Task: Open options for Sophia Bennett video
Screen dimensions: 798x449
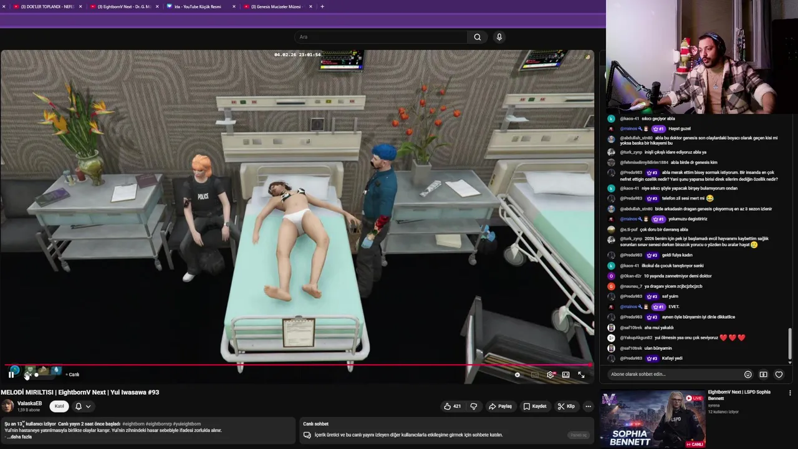Action: (790, 393)
